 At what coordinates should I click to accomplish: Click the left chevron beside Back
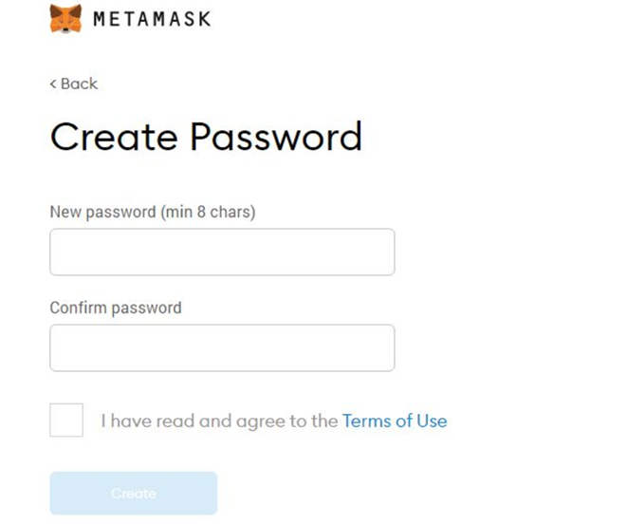pos(53,84)
